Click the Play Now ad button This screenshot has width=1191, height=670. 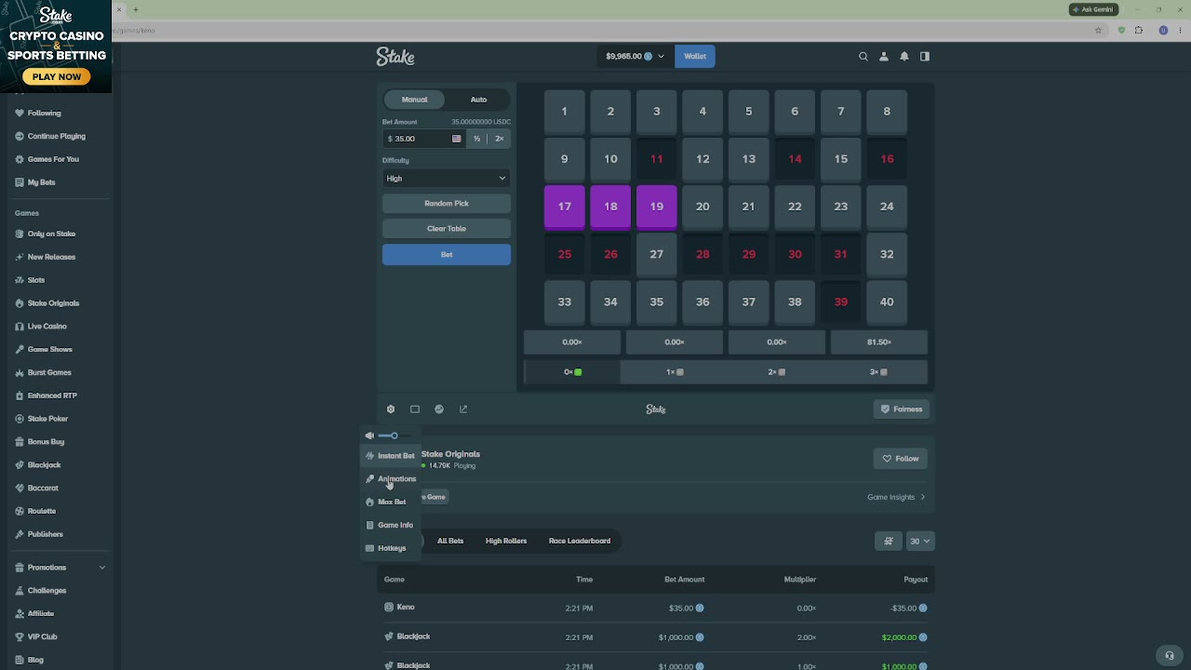56,76
